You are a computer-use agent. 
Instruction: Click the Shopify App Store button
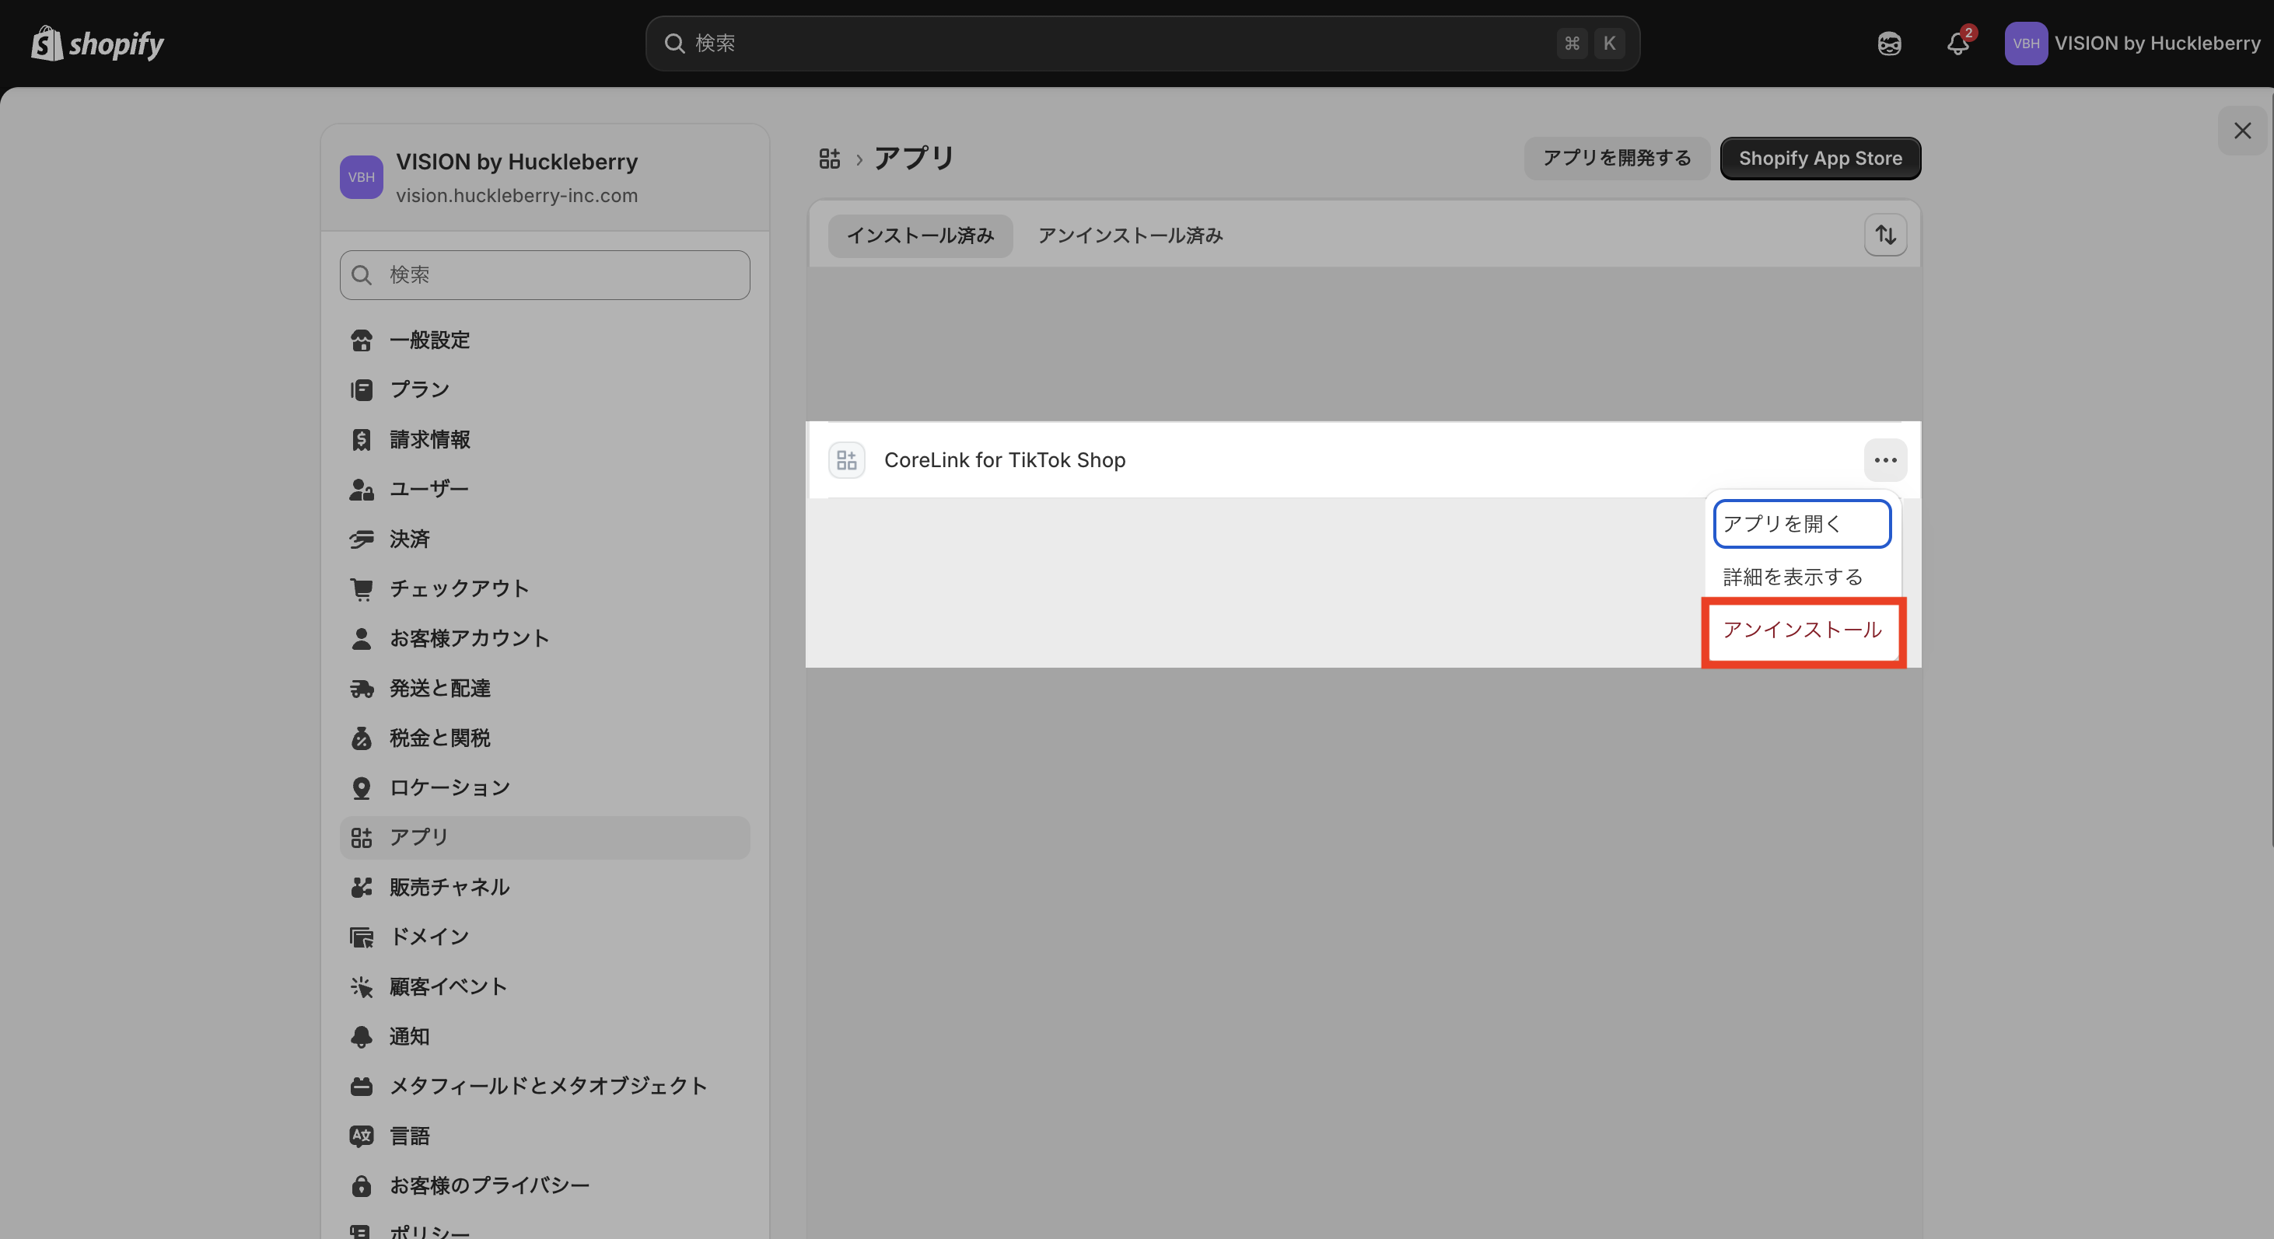[1819, 159]
